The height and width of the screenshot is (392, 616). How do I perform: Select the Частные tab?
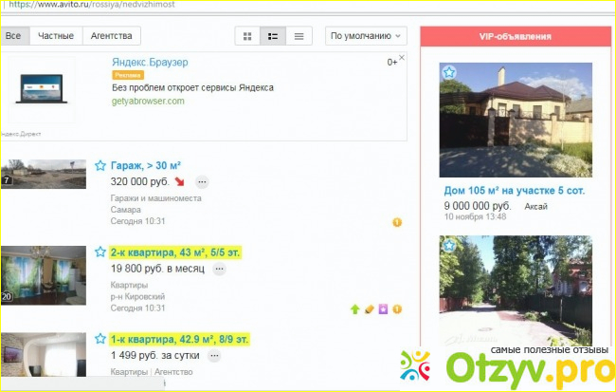pos(55,36)
